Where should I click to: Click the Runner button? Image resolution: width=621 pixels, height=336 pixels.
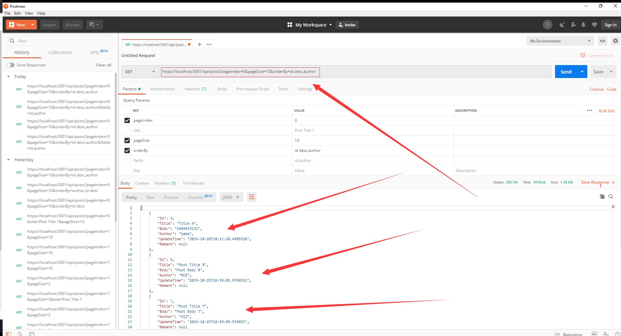(x=73, y=25)
